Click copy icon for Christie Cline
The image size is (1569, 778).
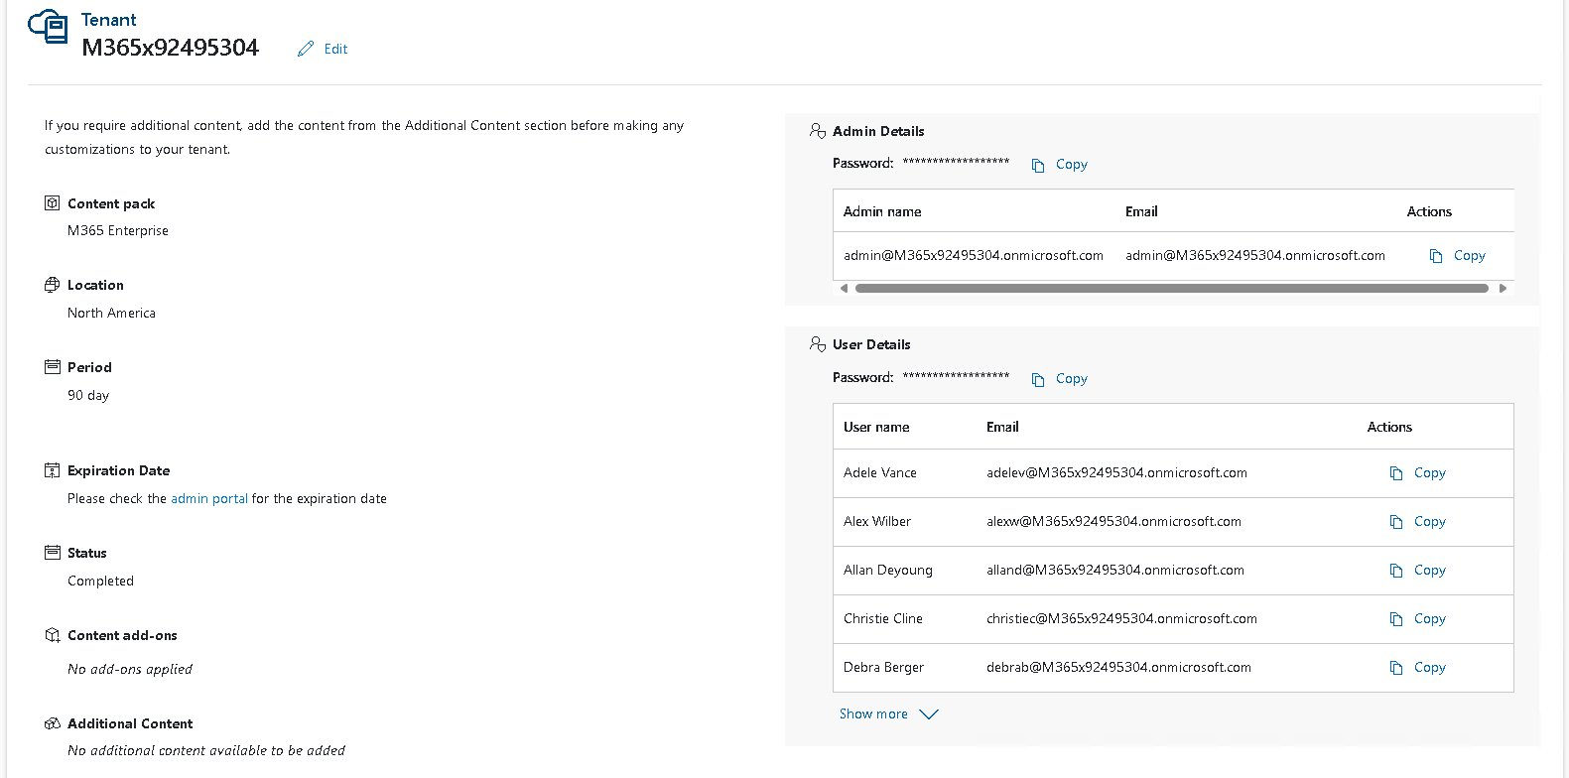tap(1396, 619)
